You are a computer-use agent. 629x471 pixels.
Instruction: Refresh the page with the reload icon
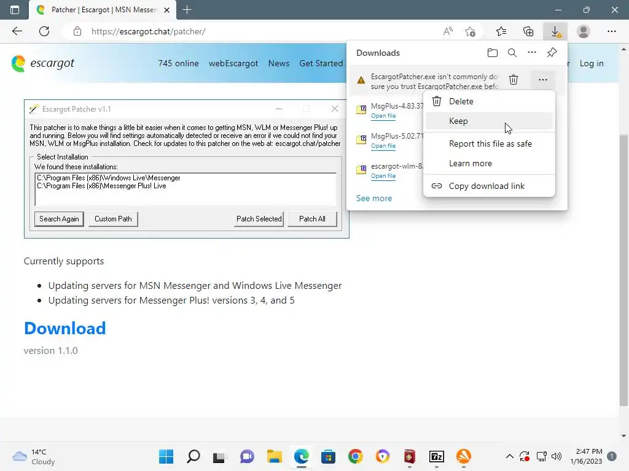tap(44, 31)
